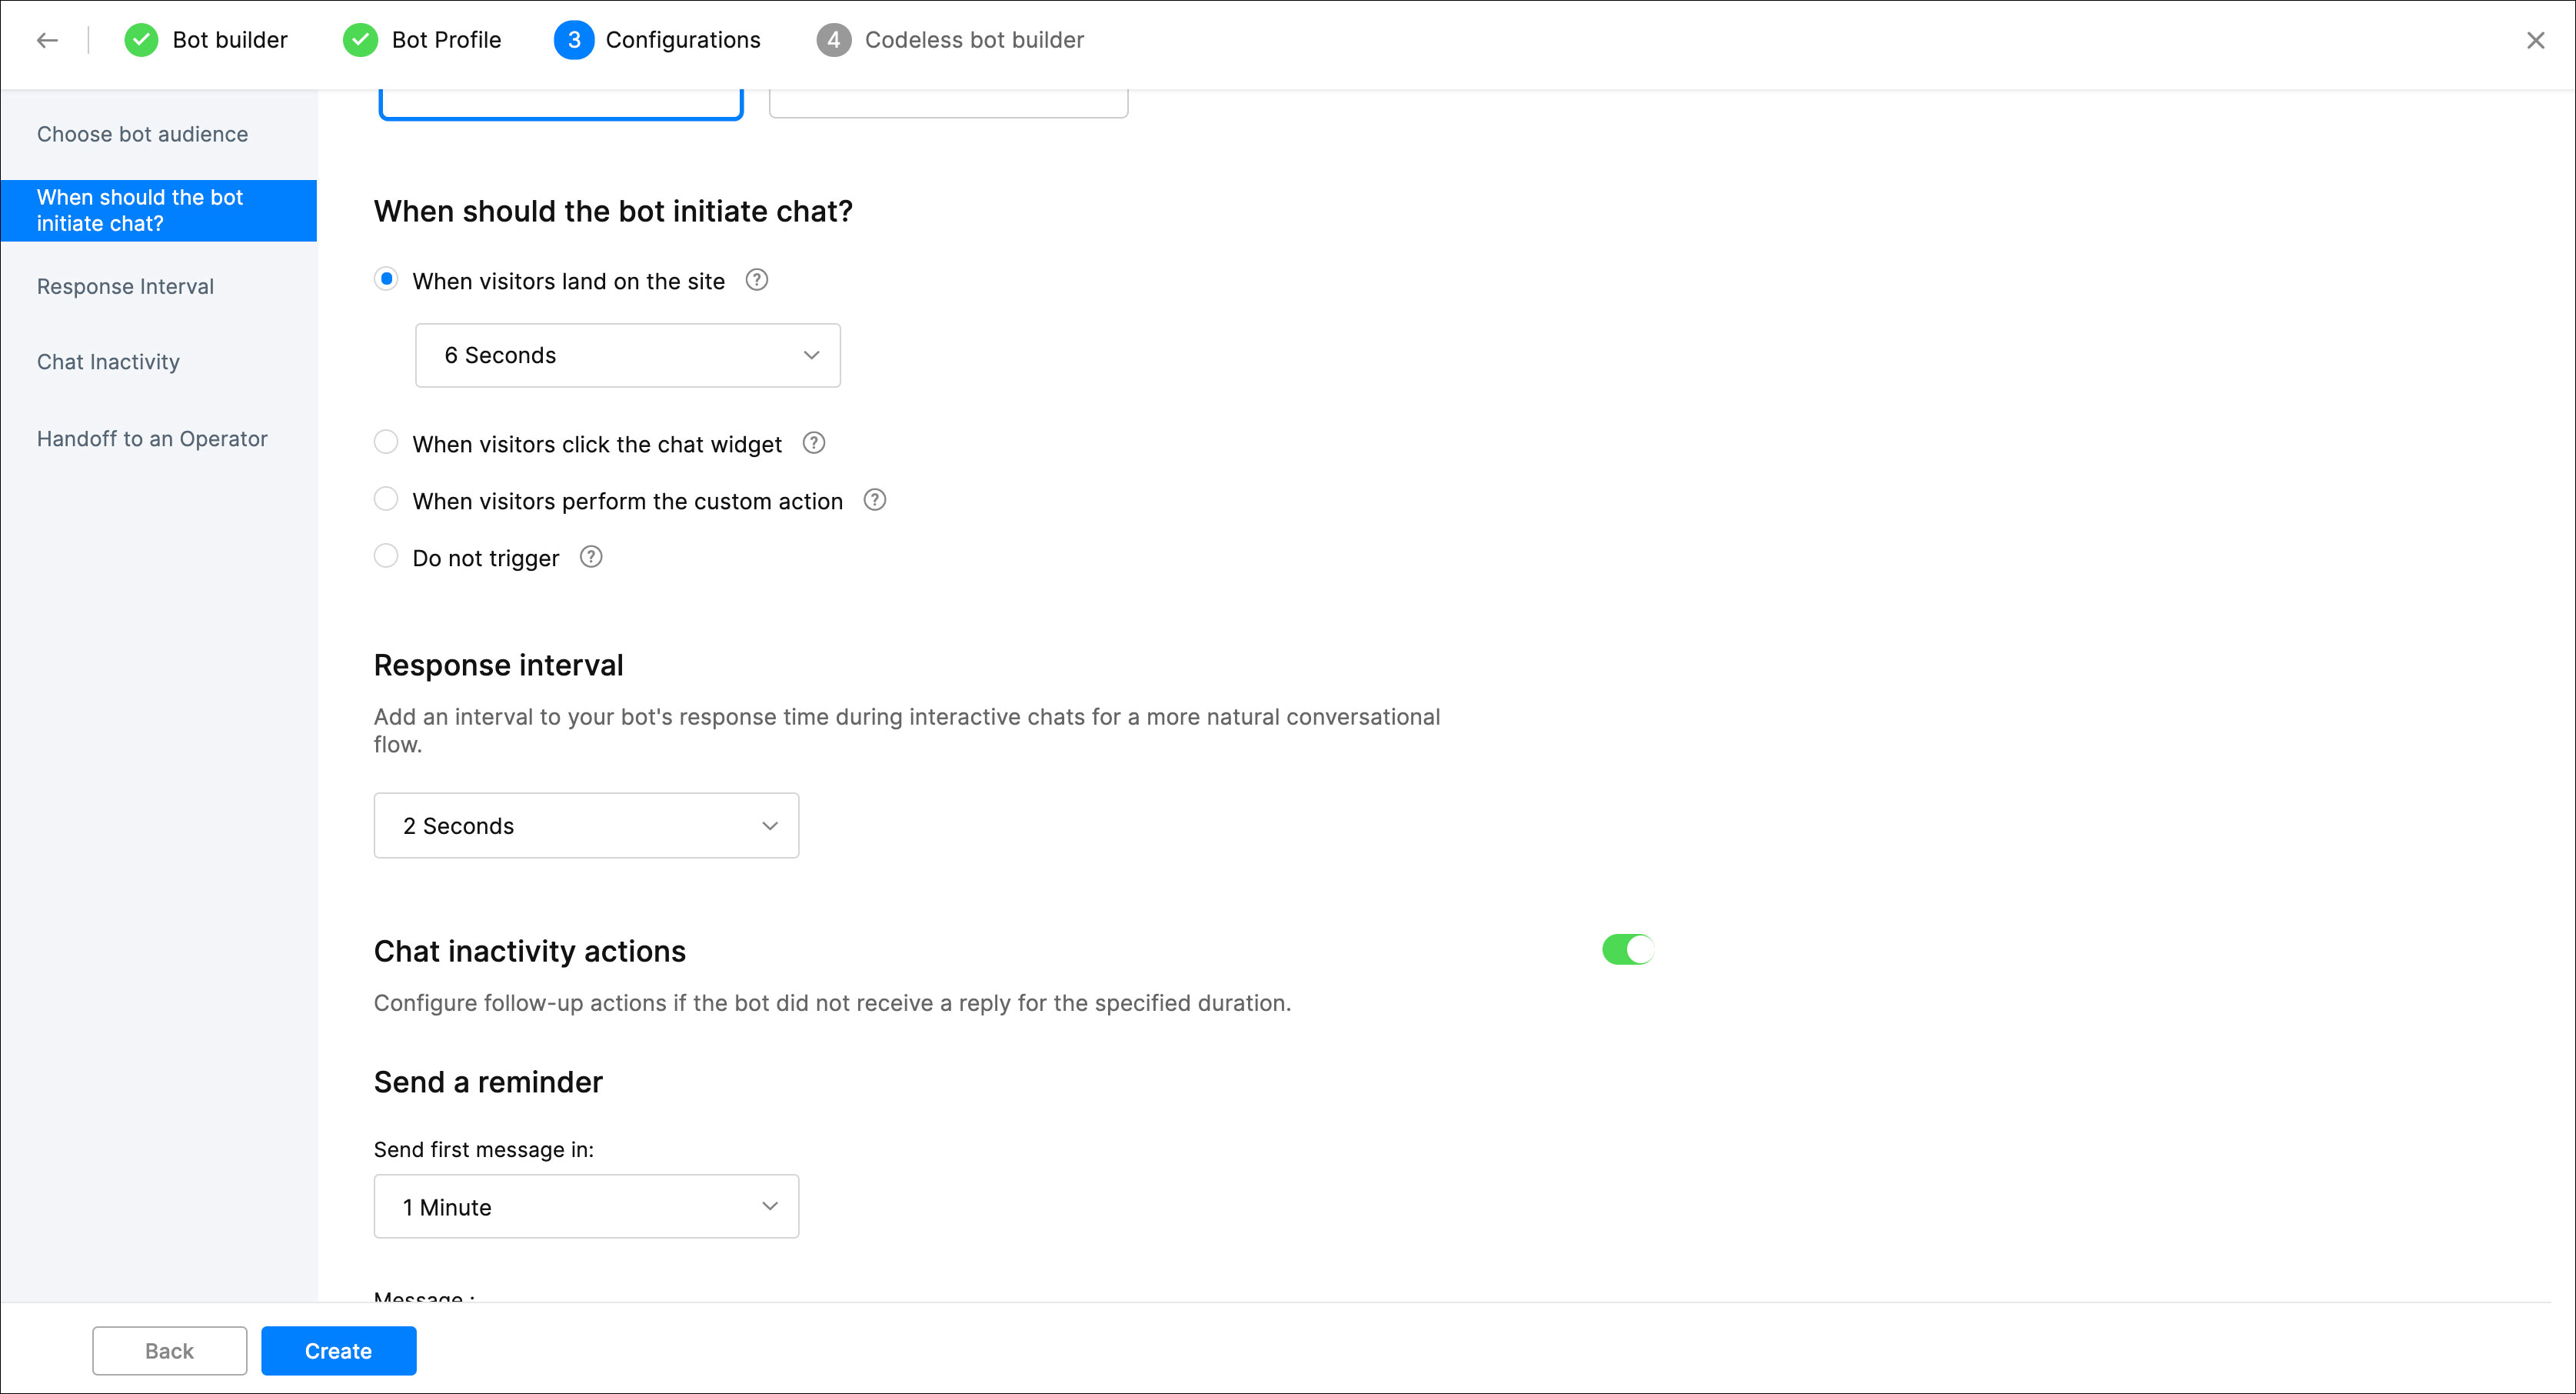Open the 2 Seconds response interval dropdown

pyautogui.click(x=586, y=825)
